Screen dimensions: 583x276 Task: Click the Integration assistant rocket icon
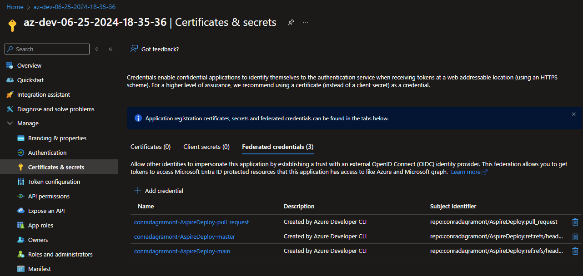point(10,95)
